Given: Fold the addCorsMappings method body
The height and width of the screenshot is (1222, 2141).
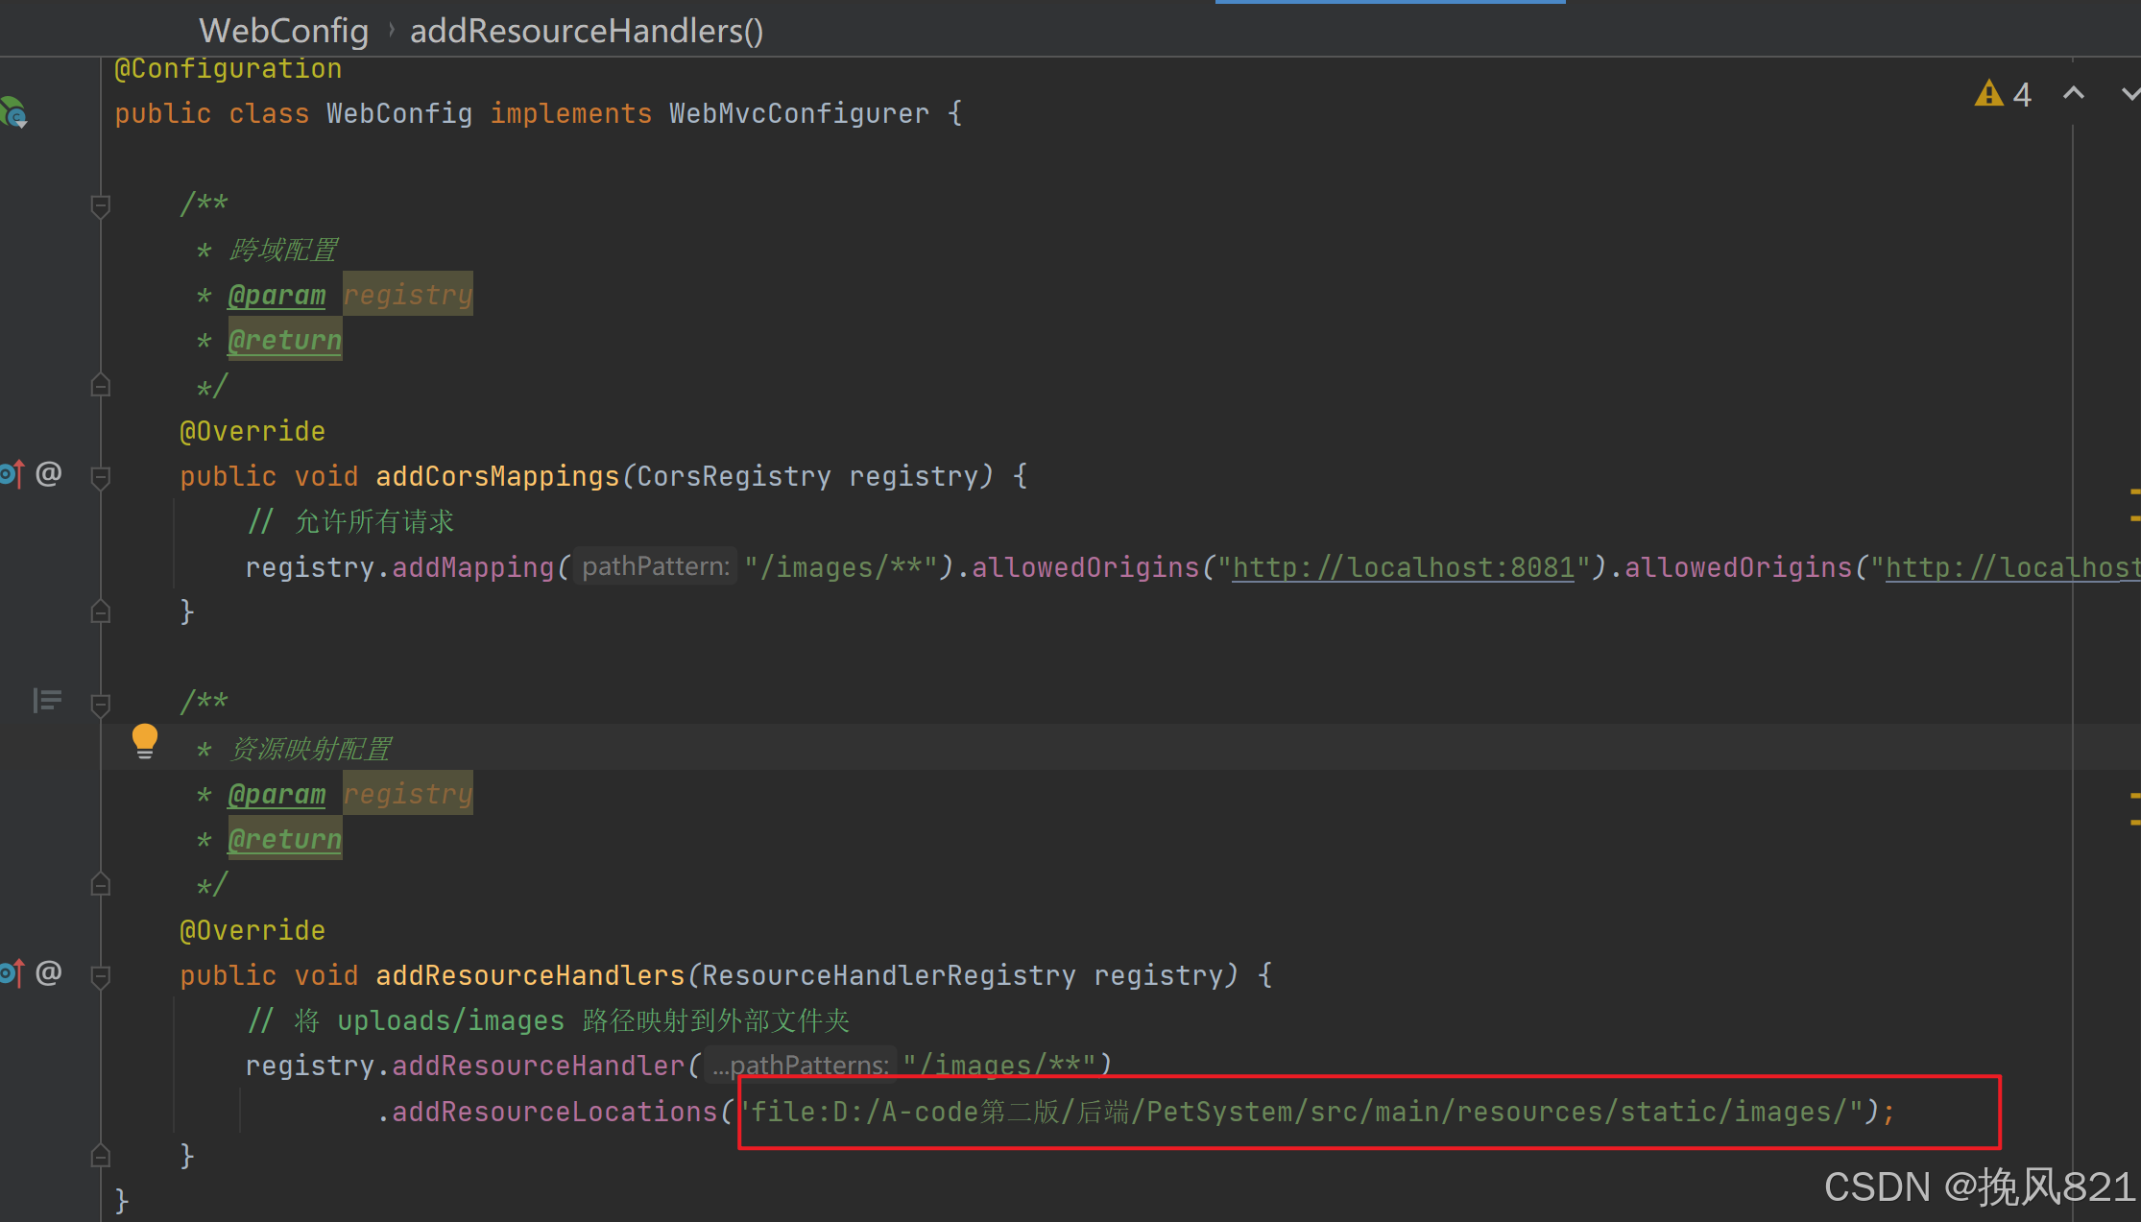Looking at the screenshot, I should 100,477.
